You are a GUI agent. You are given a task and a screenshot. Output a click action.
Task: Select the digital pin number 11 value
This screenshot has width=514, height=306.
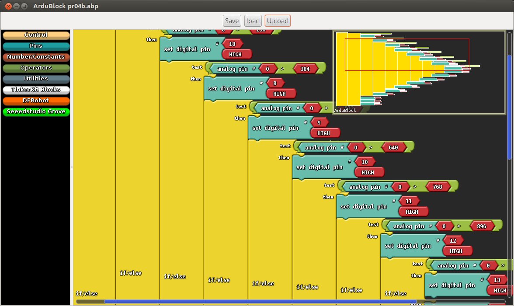tap(409, 202)
